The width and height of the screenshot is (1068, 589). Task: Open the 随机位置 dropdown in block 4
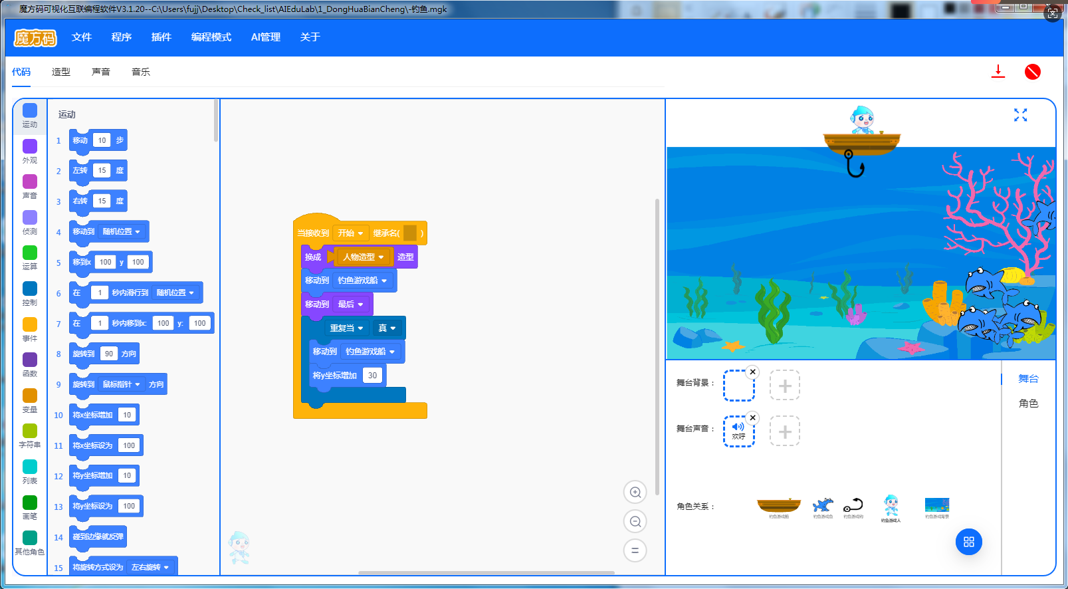click(x=122, y=231)
